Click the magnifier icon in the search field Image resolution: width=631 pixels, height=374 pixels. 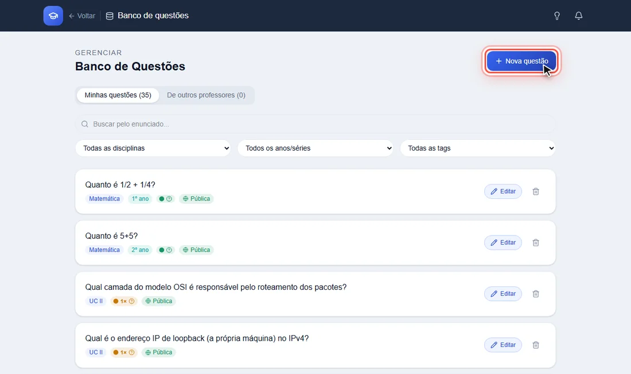(84, 124)
